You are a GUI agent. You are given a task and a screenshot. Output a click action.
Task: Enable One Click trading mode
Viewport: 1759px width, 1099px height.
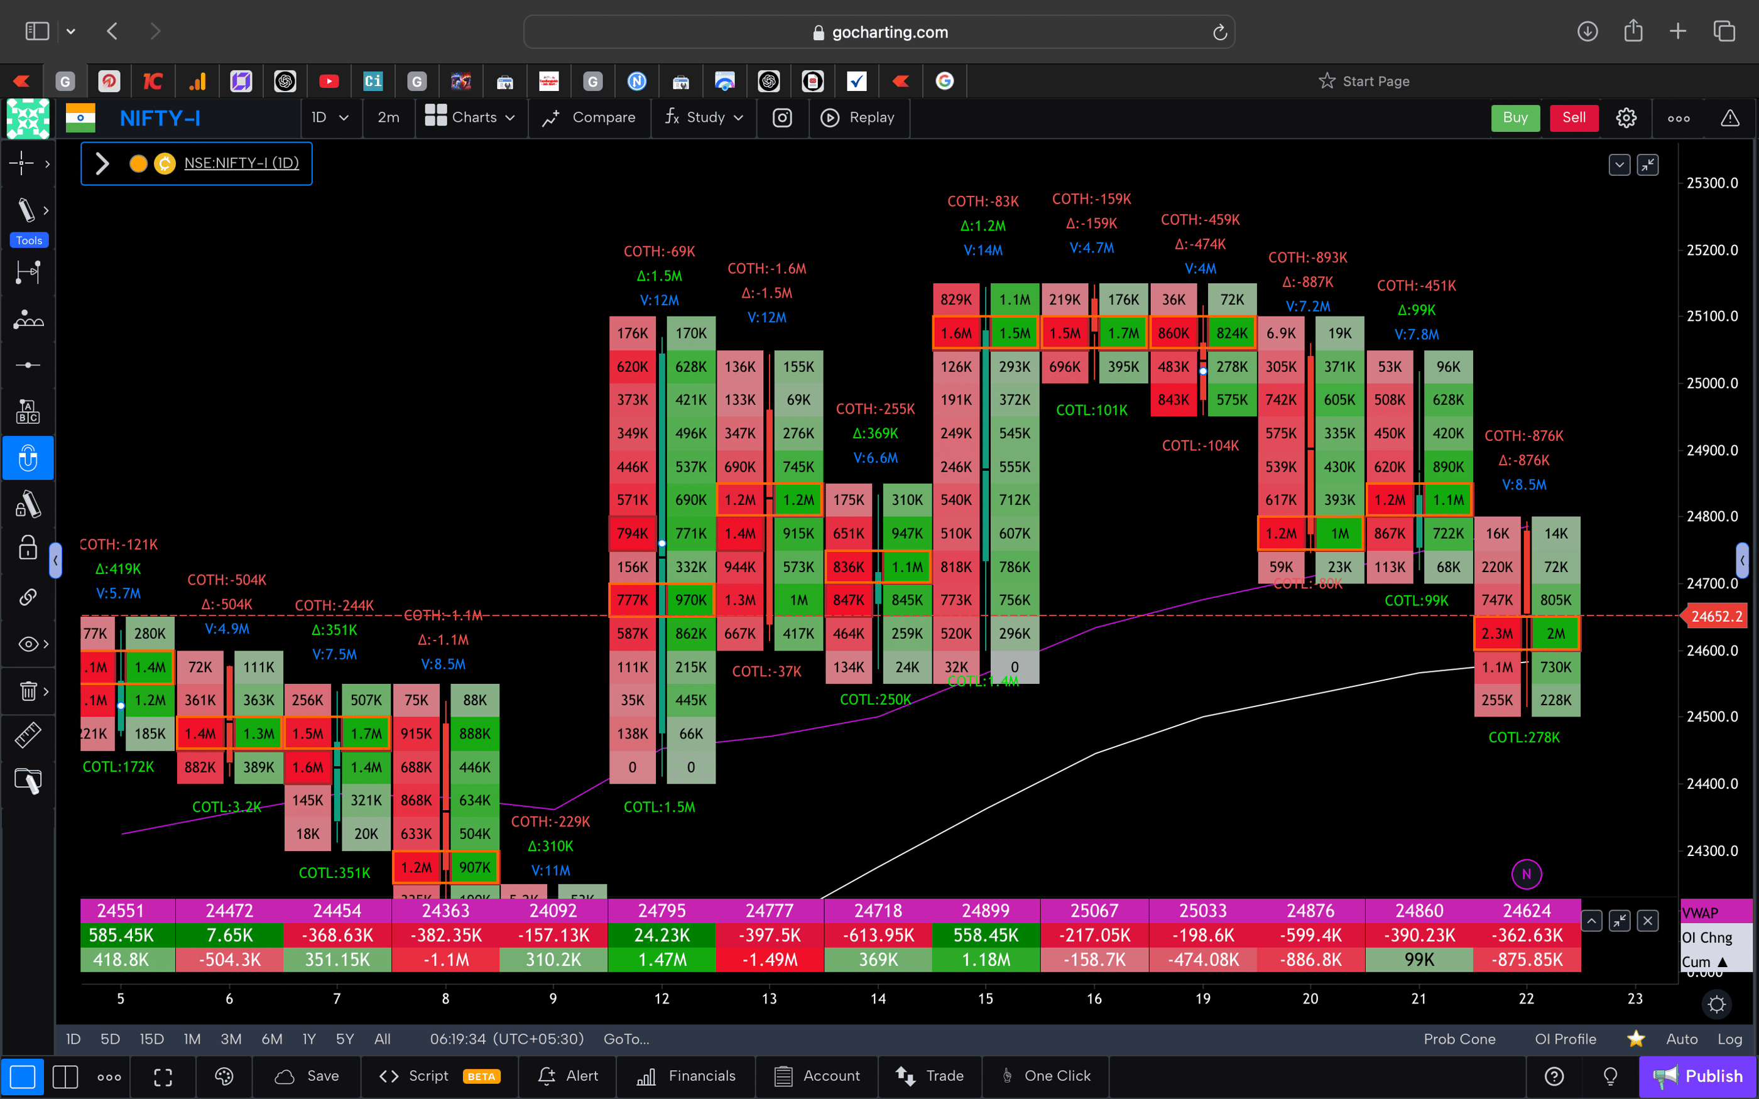1047,1076
